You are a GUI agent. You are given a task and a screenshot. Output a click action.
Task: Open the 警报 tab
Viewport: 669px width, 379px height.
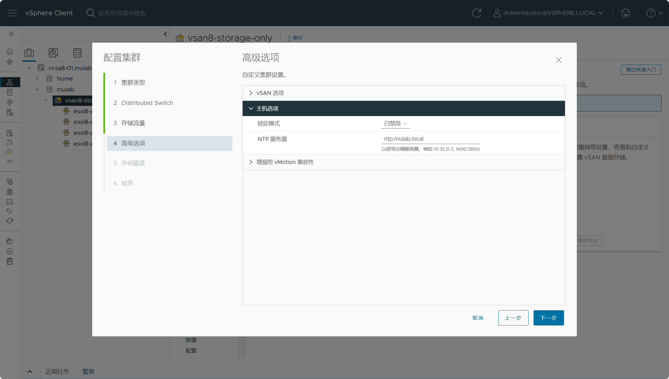(88, 372)
